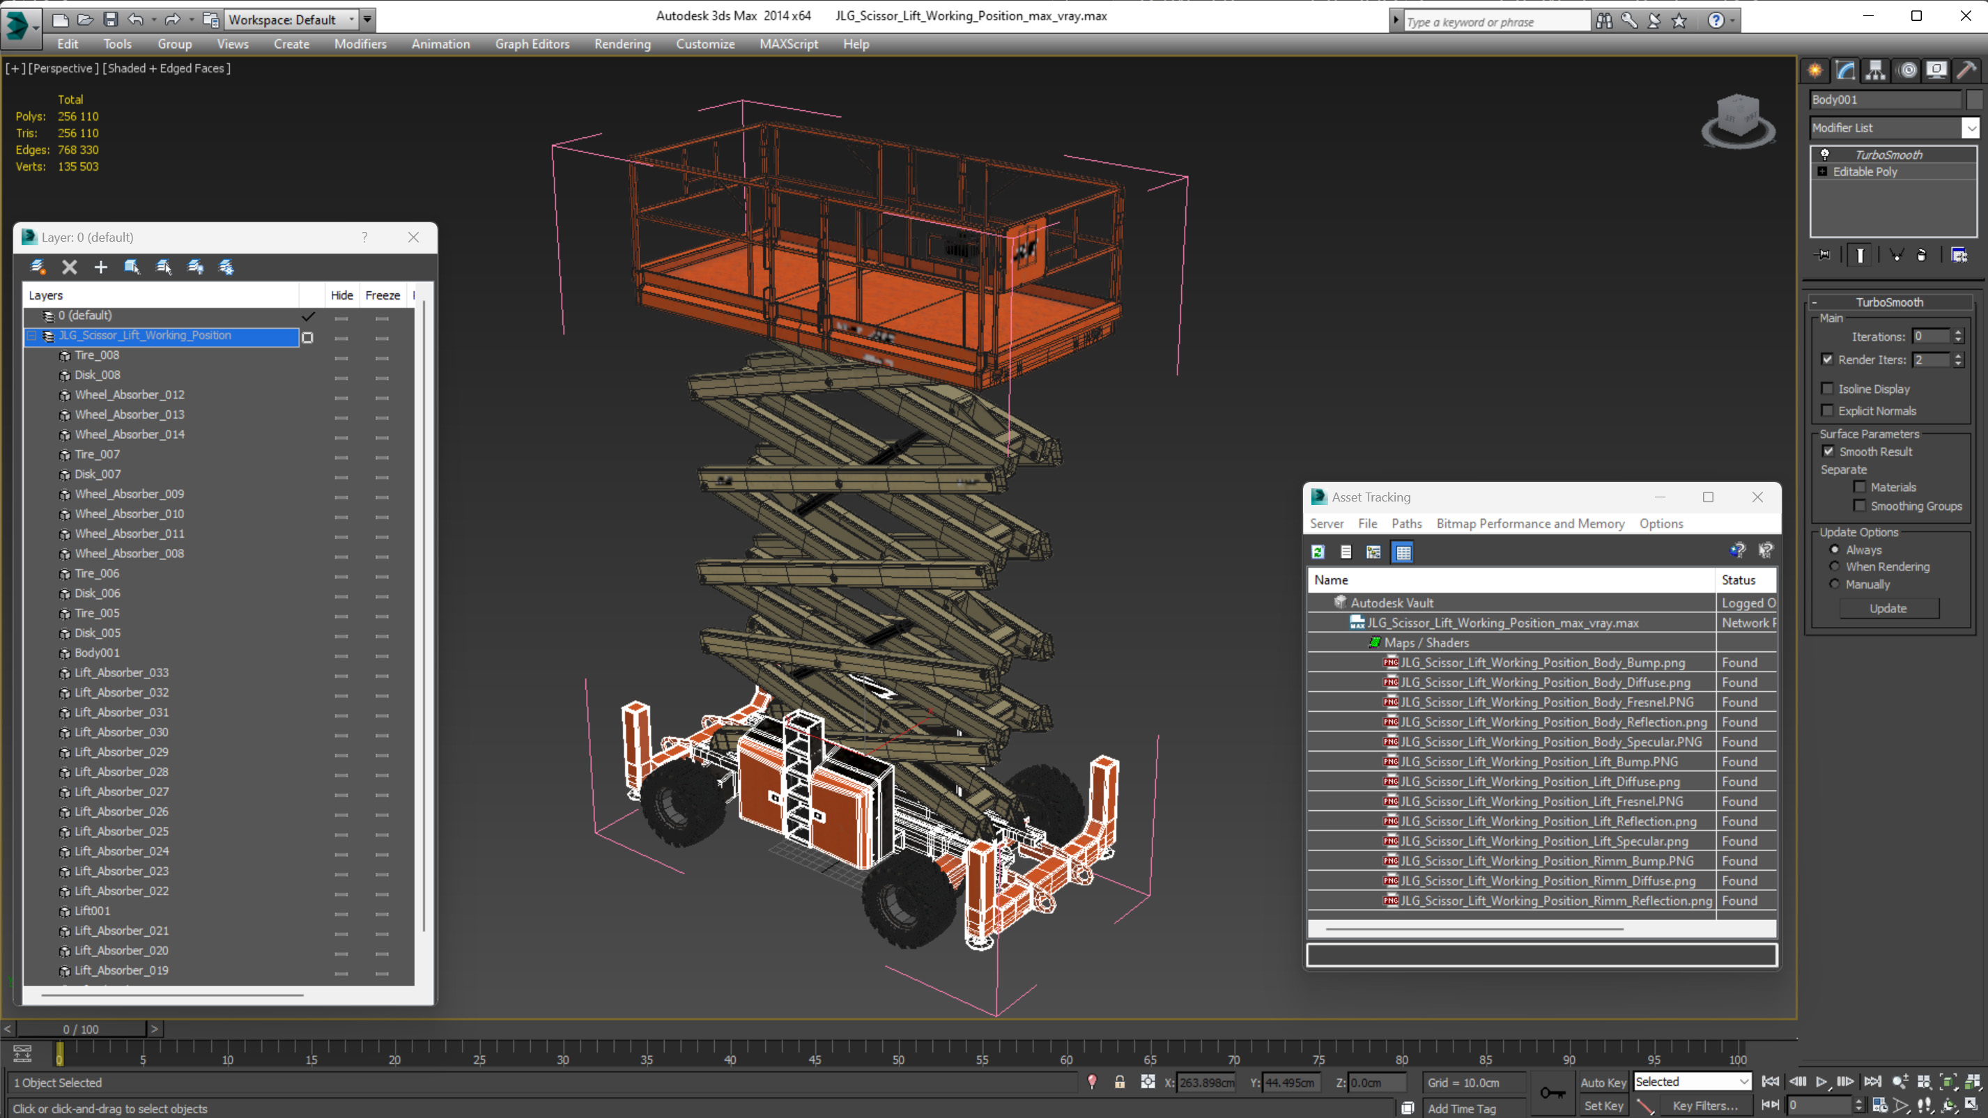
Task: Toggle Show End Result in the modifier stack
Action: pyautogui.click(x=1860, y=255)
